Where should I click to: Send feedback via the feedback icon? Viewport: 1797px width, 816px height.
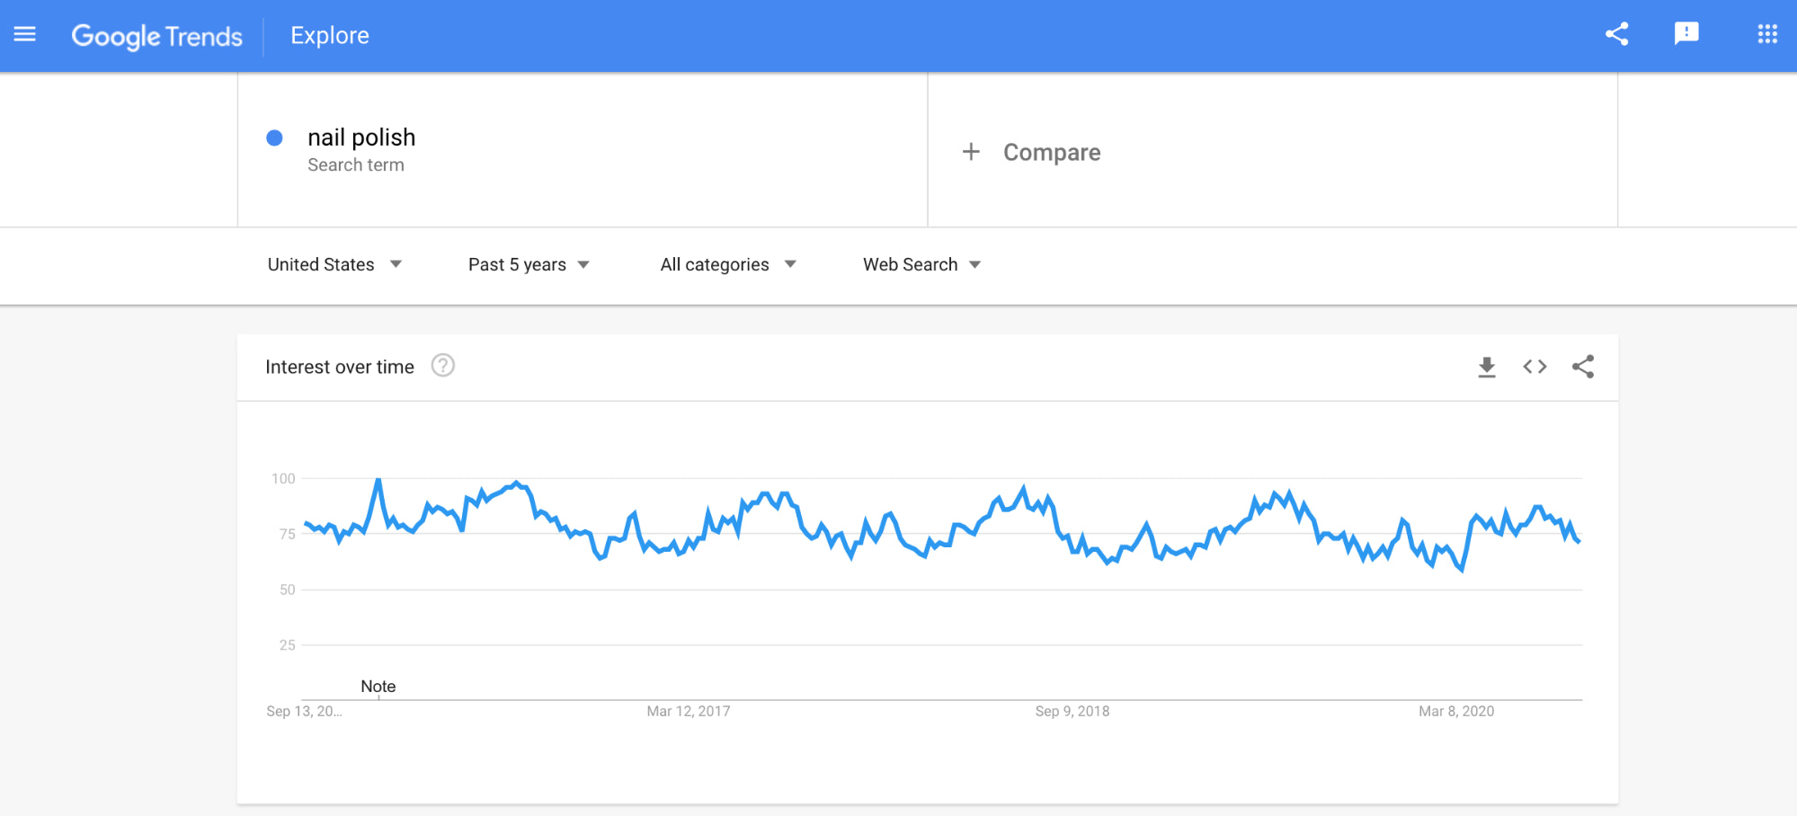[1686, 34]
